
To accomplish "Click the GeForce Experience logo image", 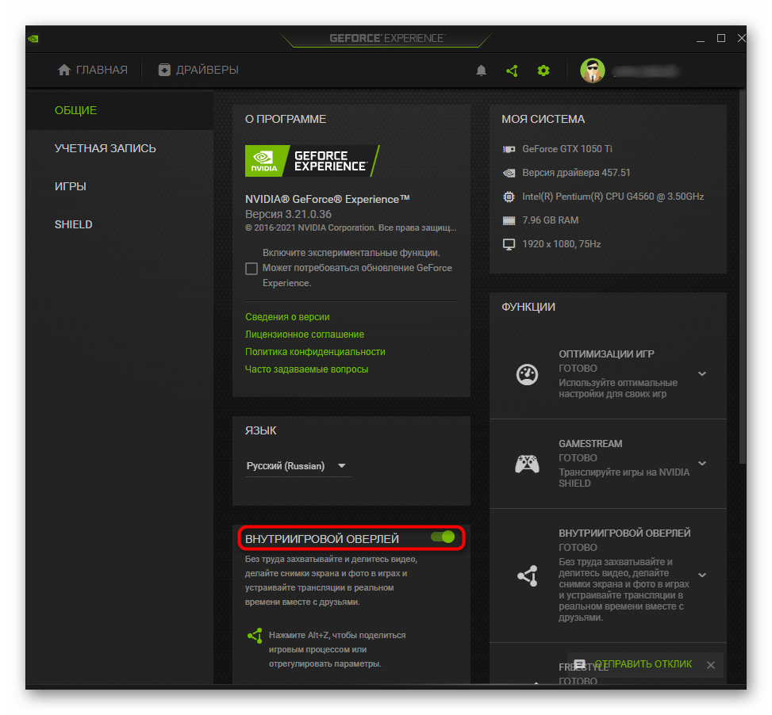I will 312,161.
